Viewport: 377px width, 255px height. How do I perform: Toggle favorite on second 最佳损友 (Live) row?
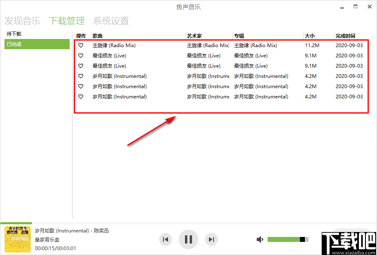[80, 66]
